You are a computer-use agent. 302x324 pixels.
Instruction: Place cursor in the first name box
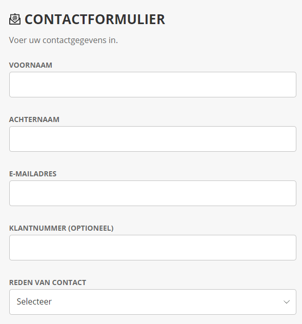click(153, 85)
